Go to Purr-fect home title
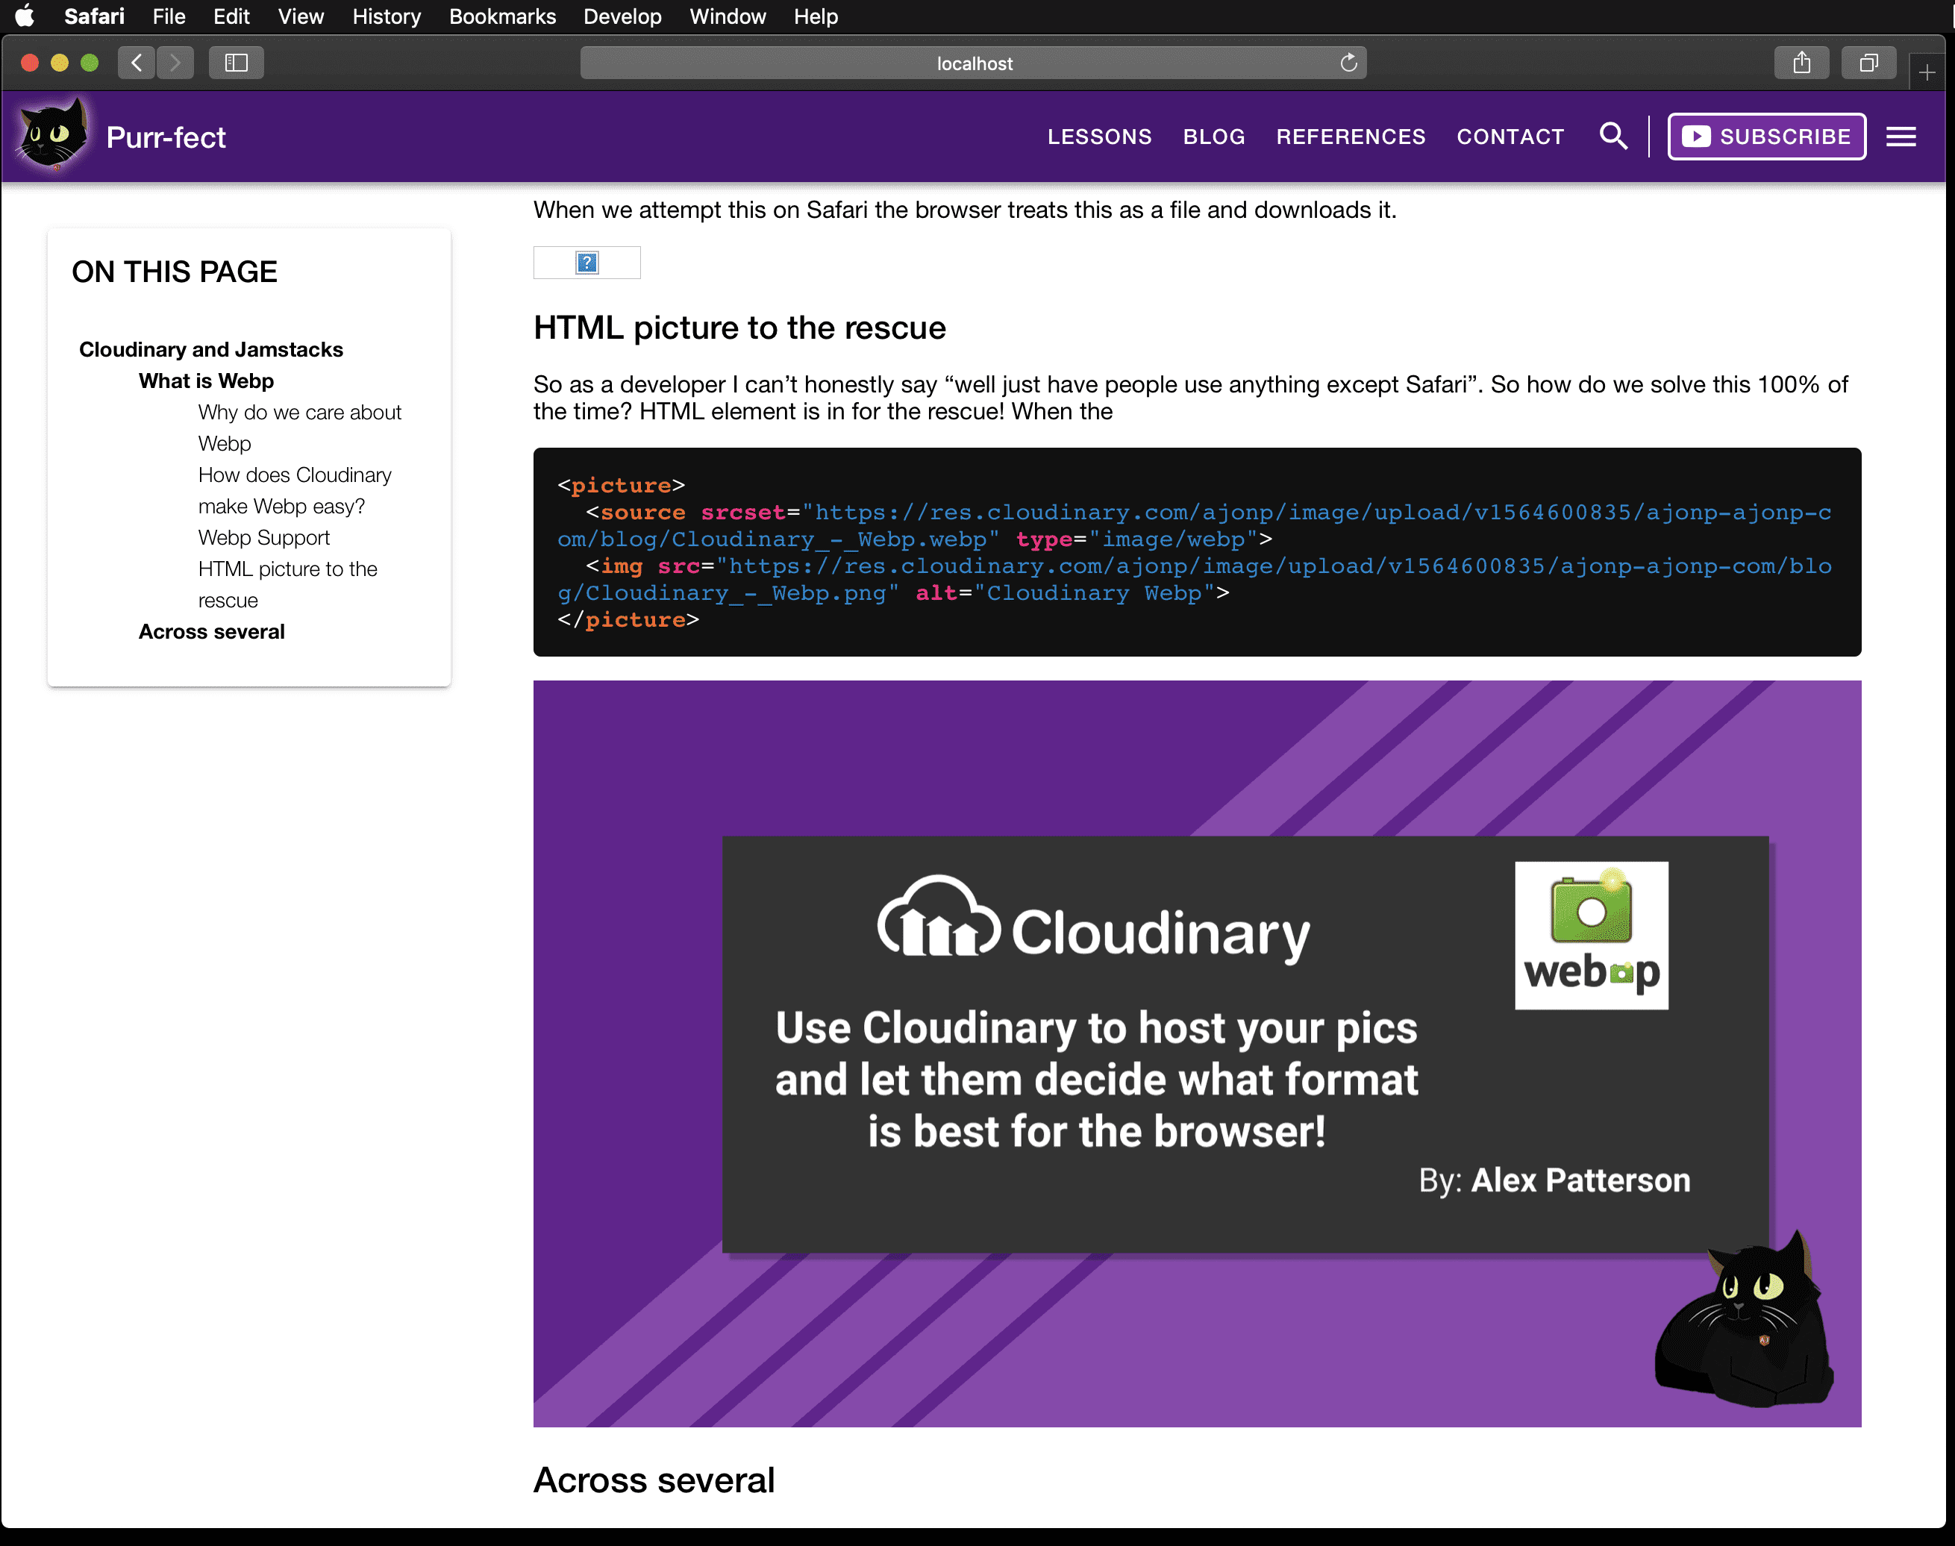 click(166, 137)
